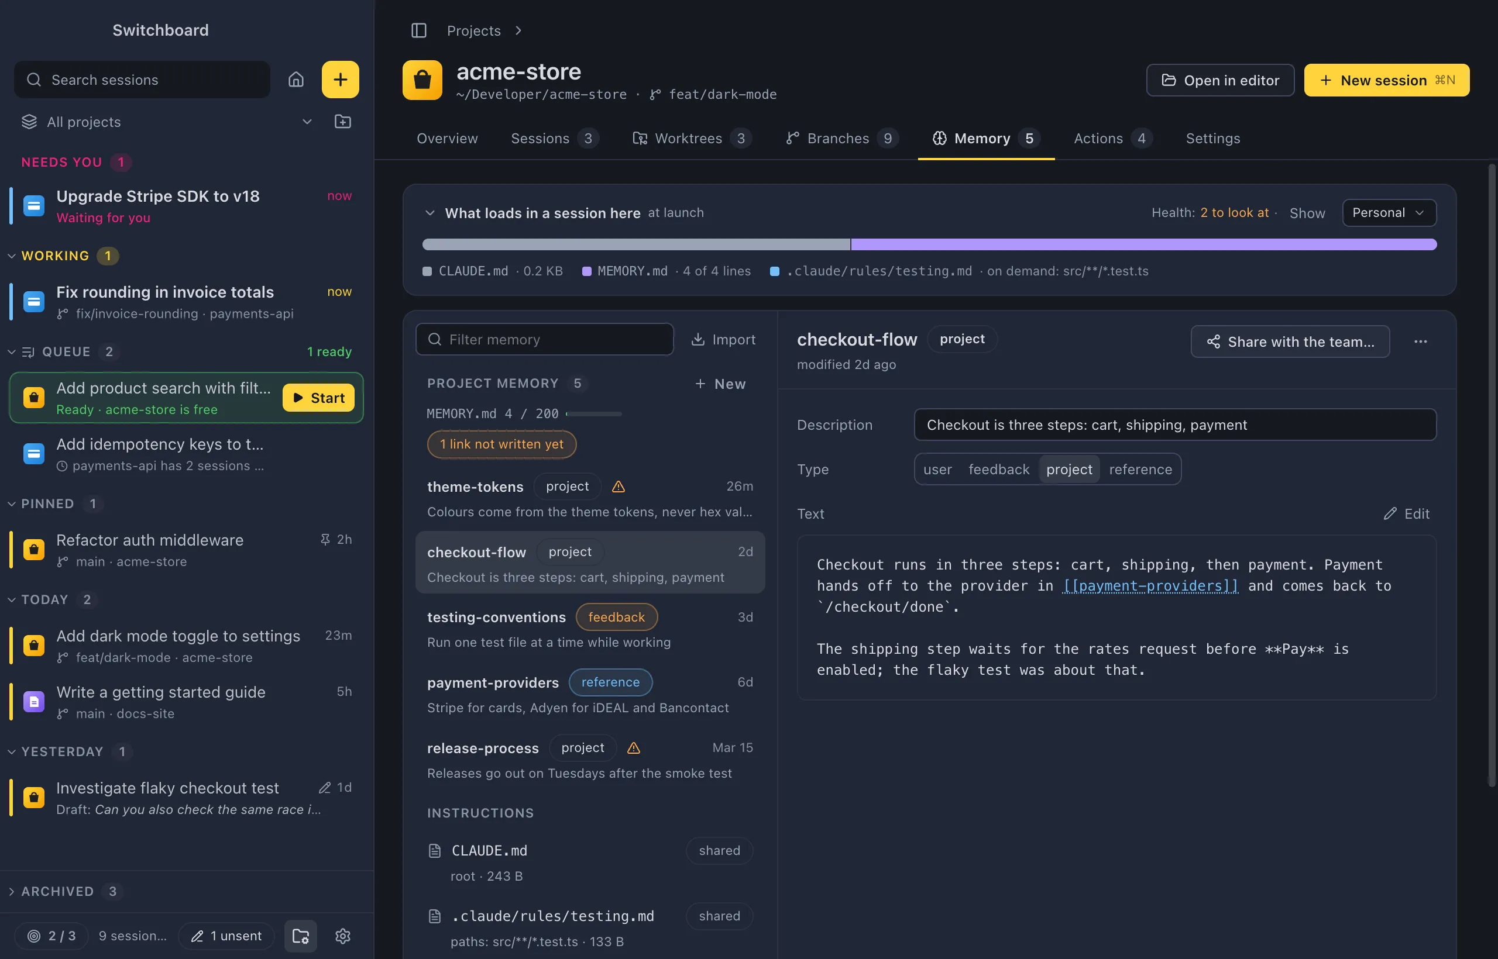Image resolution: width=1498 pixels, height=959 pixels.
Task: Click the 2 / 3 target status indicator
Action: pyautogui.click(x=52, y=936)
